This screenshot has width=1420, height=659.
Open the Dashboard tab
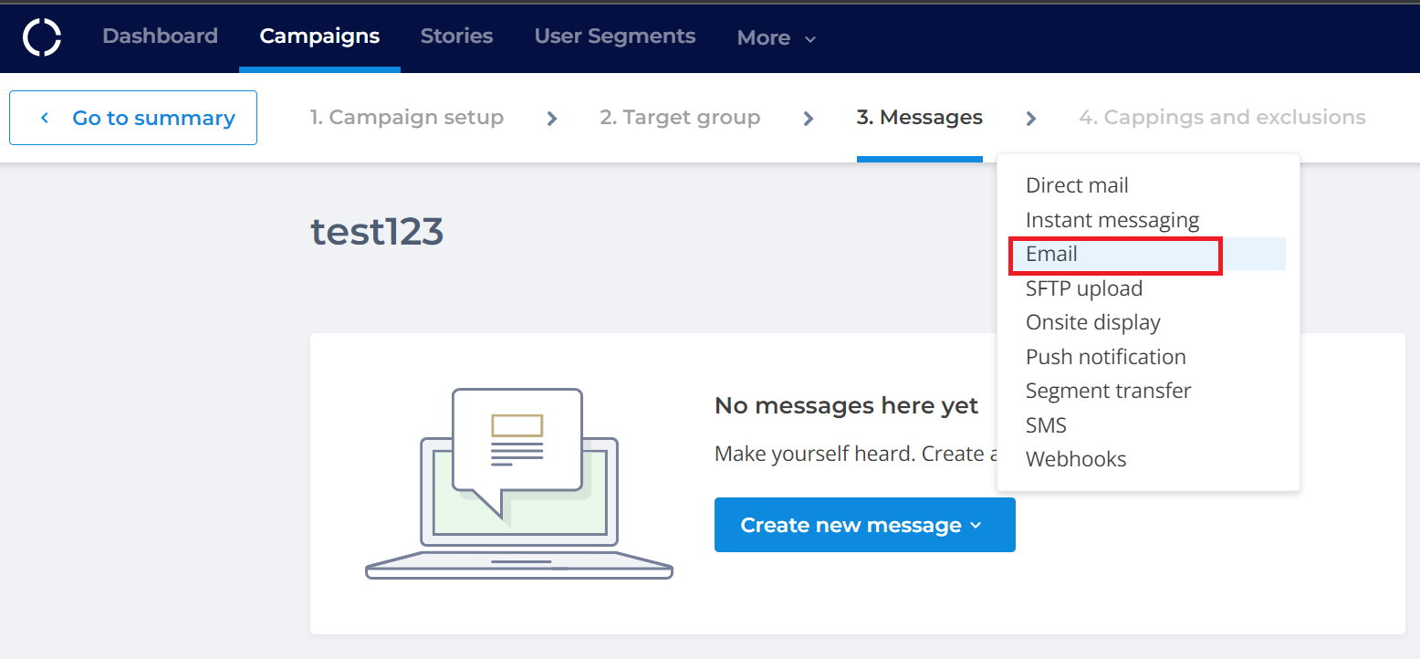click(x=160, y=37)
